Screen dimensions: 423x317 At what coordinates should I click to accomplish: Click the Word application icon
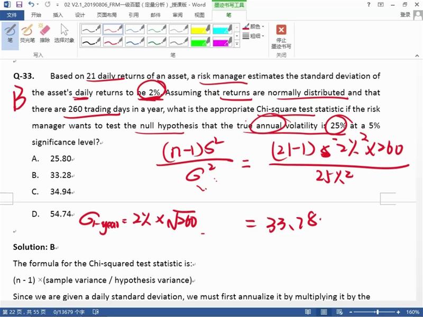7,4
